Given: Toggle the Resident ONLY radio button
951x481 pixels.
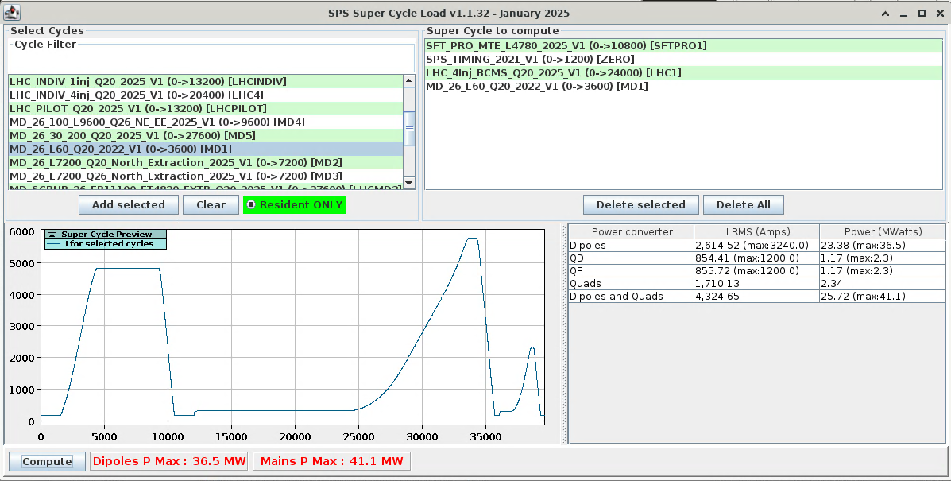Looking at the screenshot, I should point(252,205).
